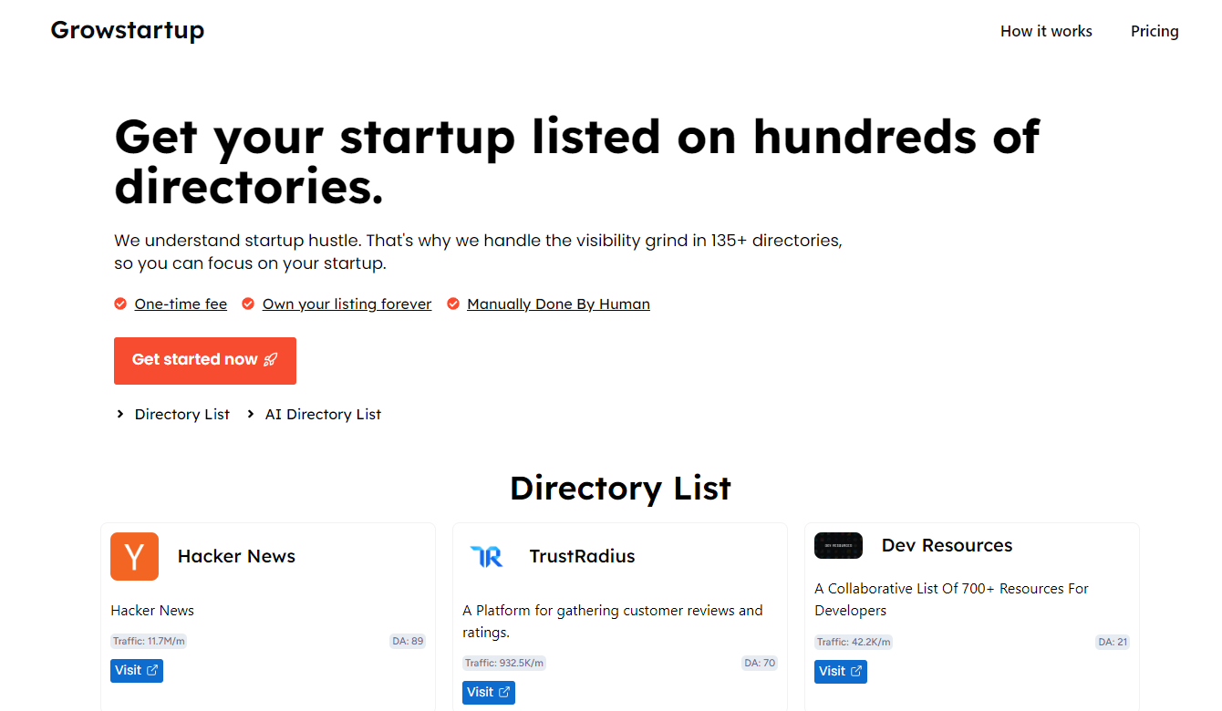Go to Growstartup home via logo
1222x711 pixels.
[128, 30]
